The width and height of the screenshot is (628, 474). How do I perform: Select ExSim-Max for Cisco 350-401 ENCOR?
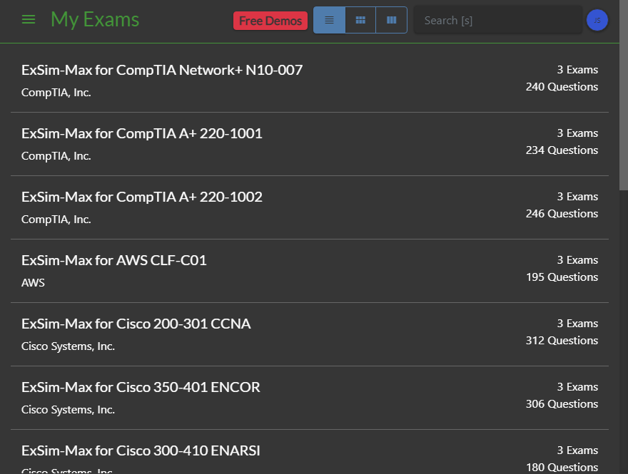click(x=141, y=387)
